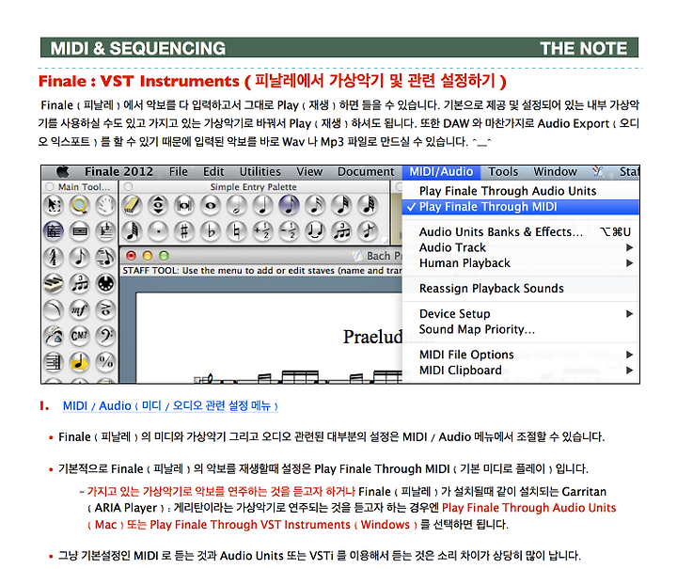
Task: Choose the 64th note duration
Action: point(368,205)
